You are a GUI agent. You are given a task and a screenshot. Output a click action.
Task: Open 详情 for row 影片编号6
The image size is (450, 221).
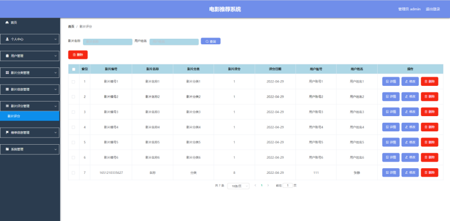[x=391, y=157]
